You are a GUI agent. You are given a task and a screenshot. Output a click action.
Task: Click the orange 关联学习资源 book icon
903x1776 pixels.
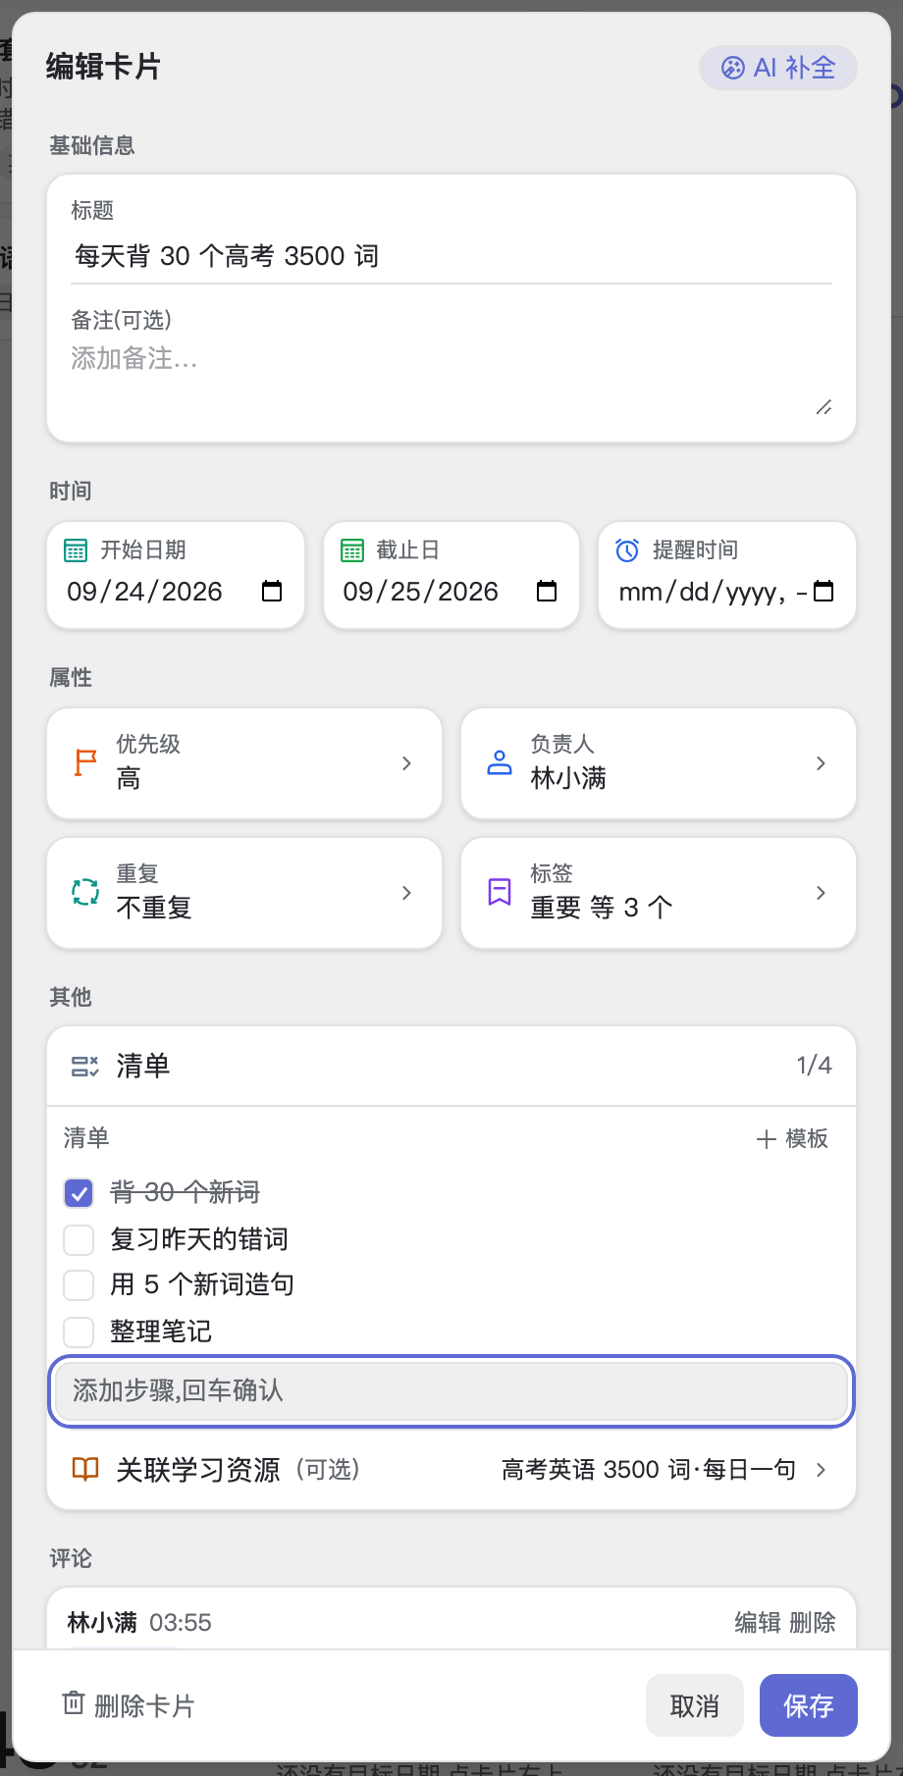(x=85, y=1469)
